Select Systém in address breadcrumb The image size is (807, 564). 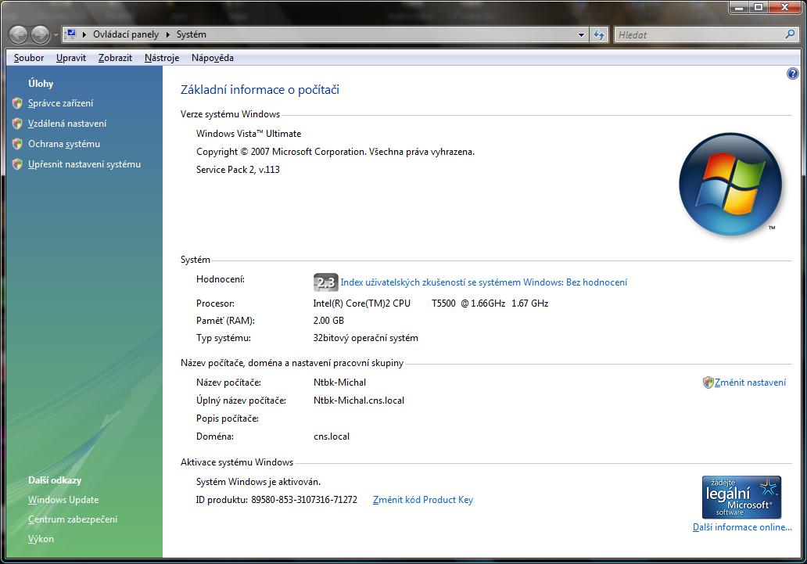click(x=191, y=34)
